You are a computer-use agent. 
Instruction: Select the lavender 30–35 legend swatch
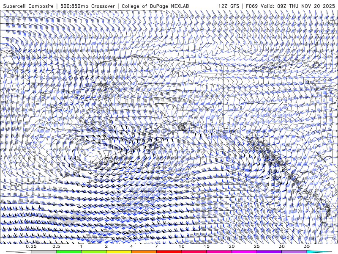tap(294, 252)
